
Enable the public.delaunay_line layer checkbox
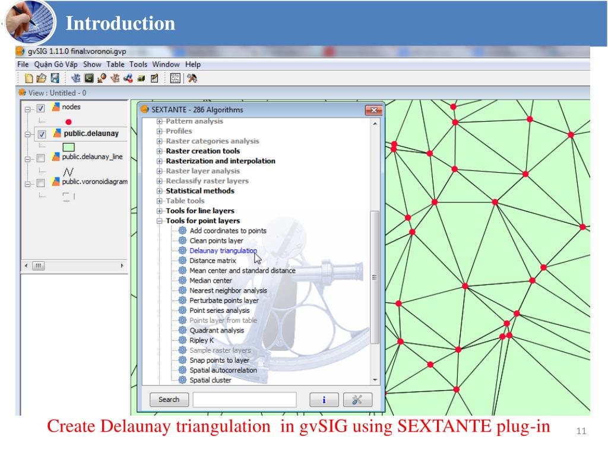click(41, 158)
